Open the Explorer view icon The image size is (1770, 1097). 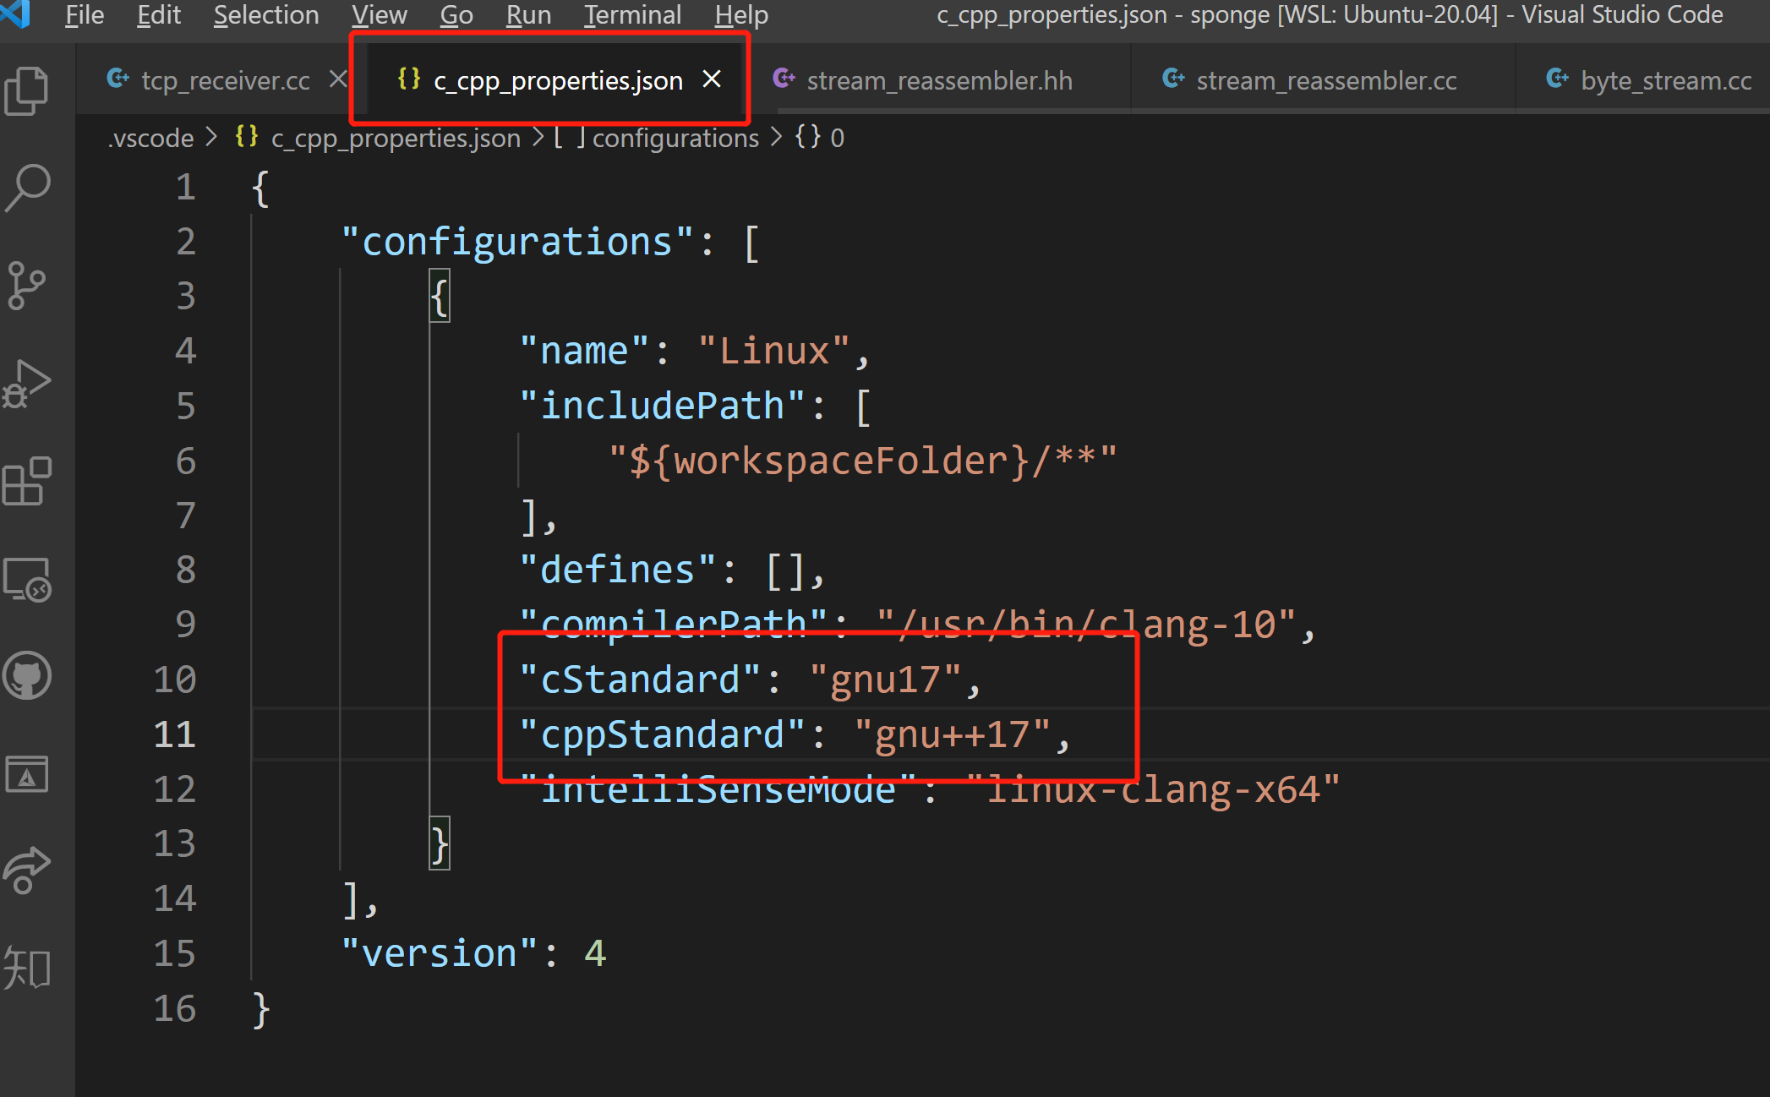pos(27,90)
